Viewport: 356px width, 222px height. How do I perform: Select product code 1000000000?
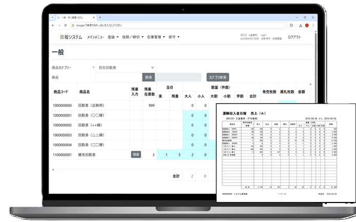tap(62, 106)
